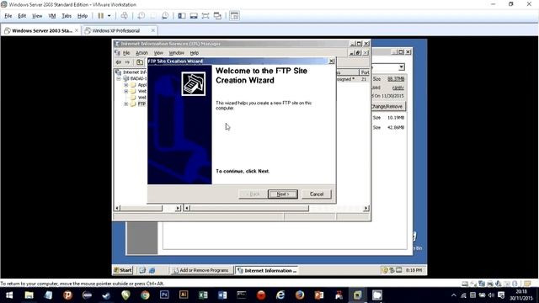
Task: Open Action menu in IIS Manager
Action: pyautogui.click(x=141, y=53)
